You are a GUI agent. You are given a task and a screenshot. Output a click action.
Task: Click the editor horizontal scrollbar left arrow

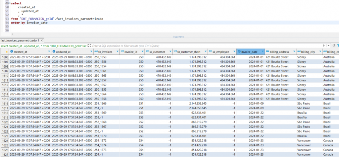[13, 34]
